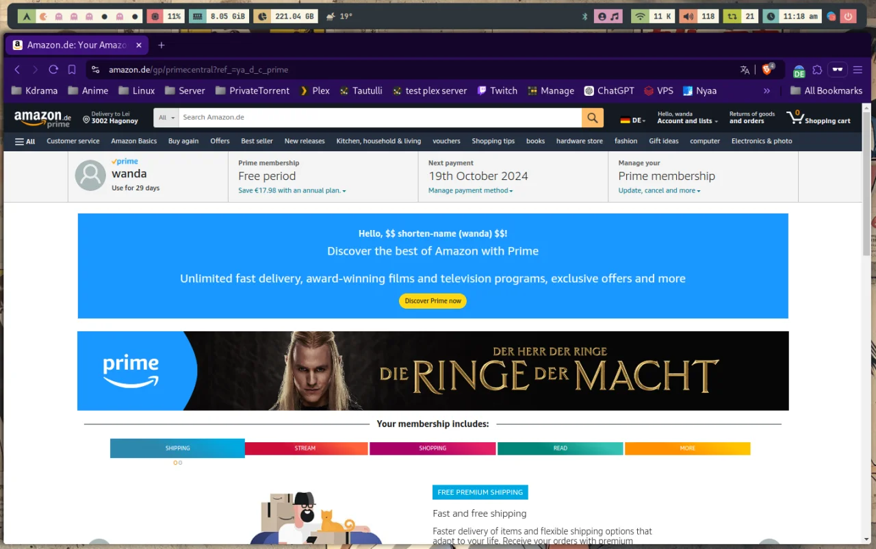Go to Best seller
876x549 pixels.
257,141
